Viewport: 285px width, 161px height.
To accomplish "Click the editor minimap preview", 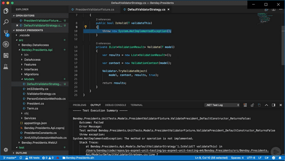I will point(266,18).
